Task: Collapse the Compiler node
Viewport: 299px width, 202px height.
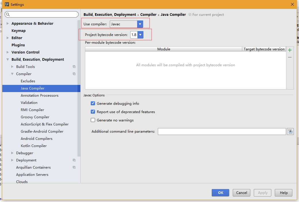Action: (x=12, y=74)
